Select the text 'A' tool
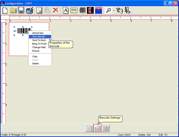The image size is (179, 137). point(66,10)
